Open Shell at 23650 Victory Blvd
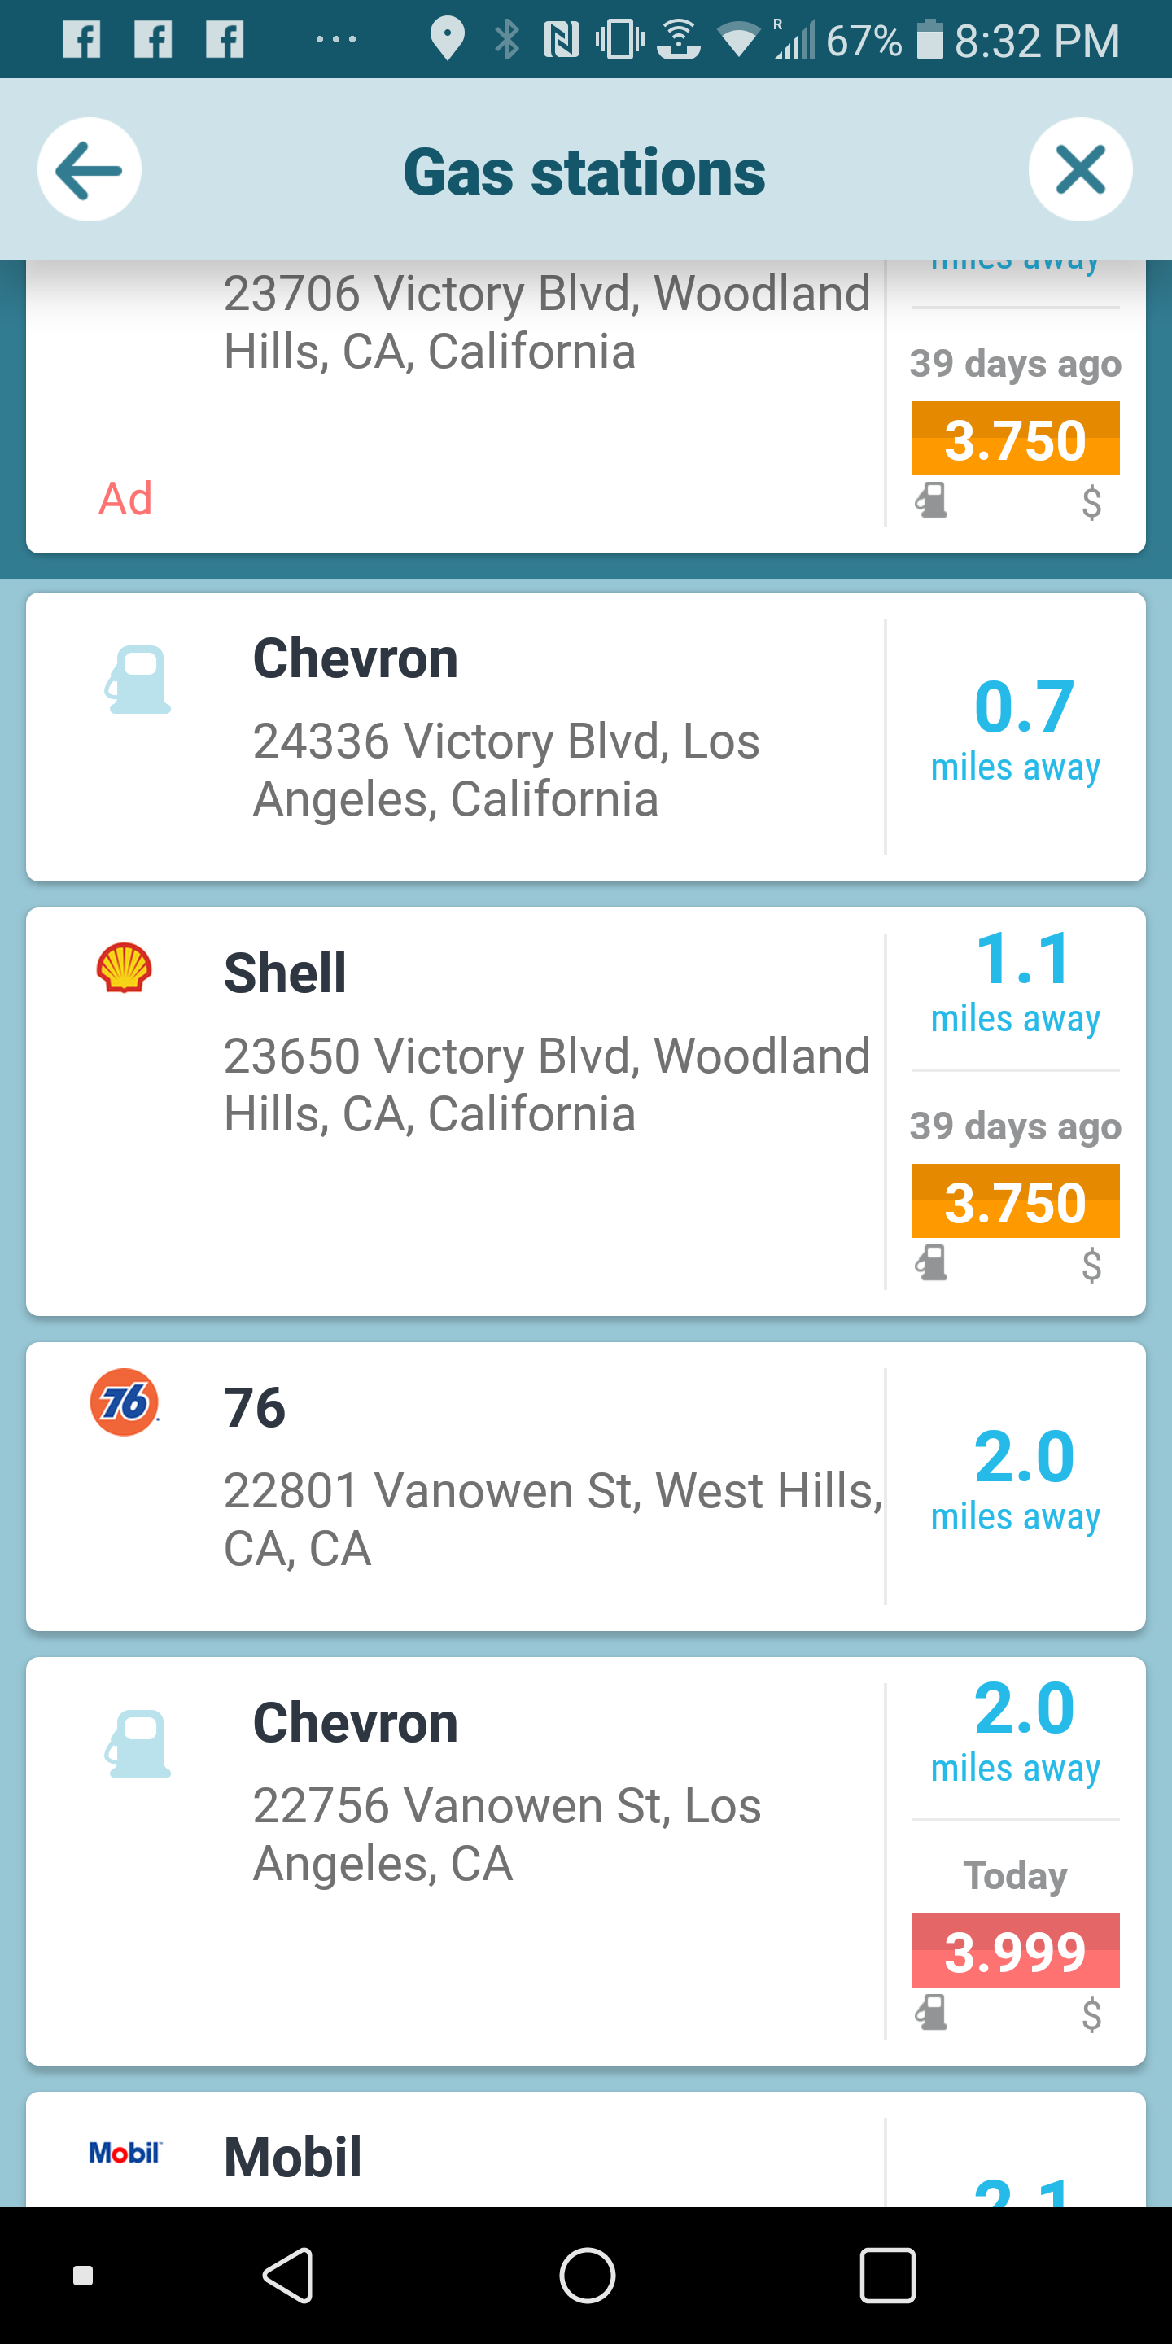Viewport: 1172px width, 2344px height. (x=586, y=1112)
